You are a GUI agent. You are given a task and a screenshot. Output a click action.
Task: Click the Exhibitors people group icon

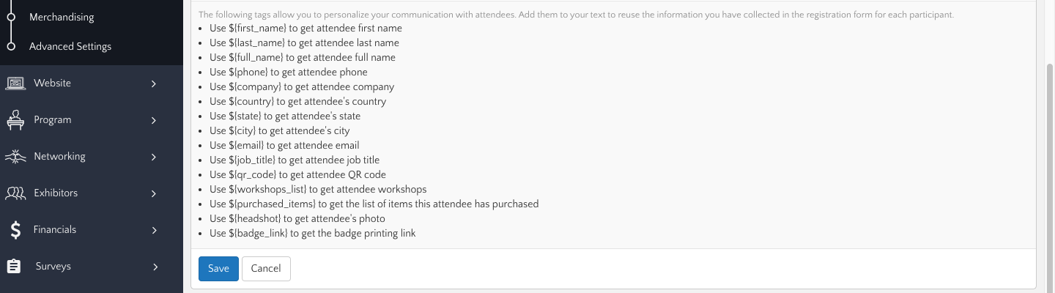[15, 193]
